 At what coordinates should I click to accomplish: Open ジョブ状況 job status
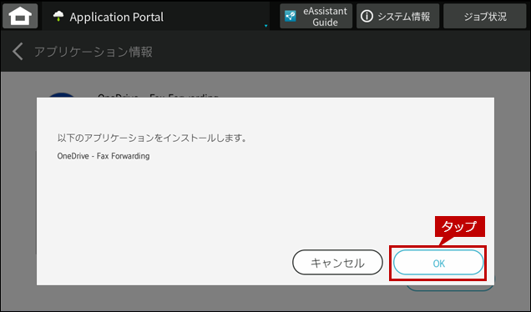pyautogui.click(x=484, y=16)
